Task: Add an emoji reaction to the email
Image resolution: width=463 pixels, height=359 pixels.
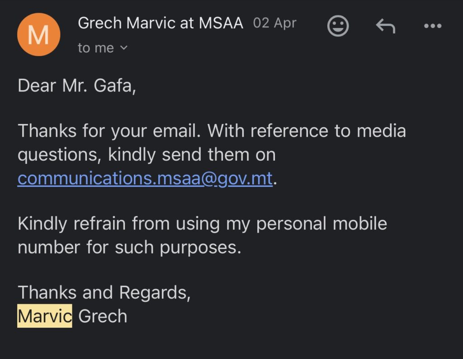Action: click(338, 26)
